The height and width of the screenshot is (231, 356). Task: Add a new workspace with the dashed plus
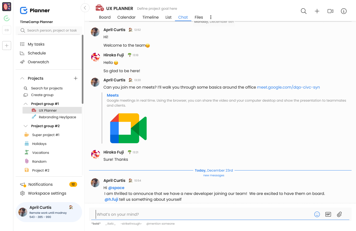[6, 45]
